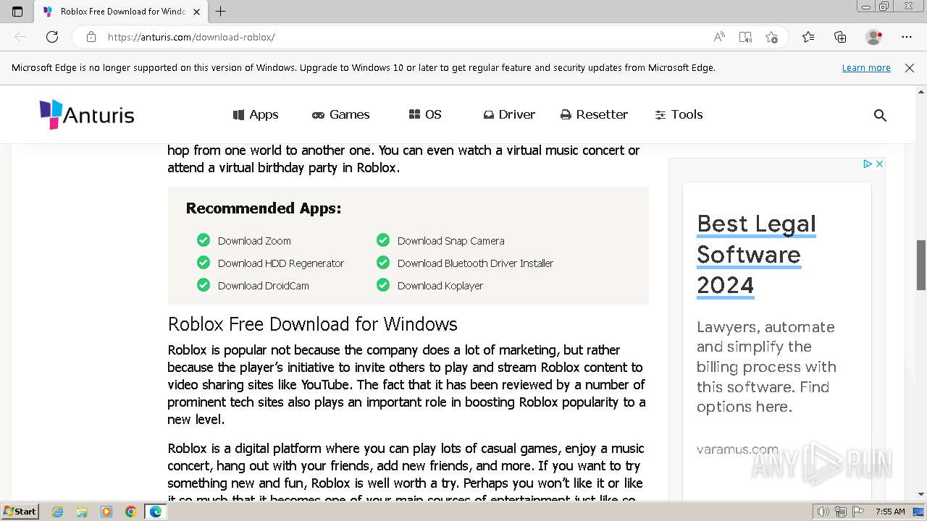The image size is (927, 521).
Task: Enter Immersive Reader mode
Action: (745, 37)
